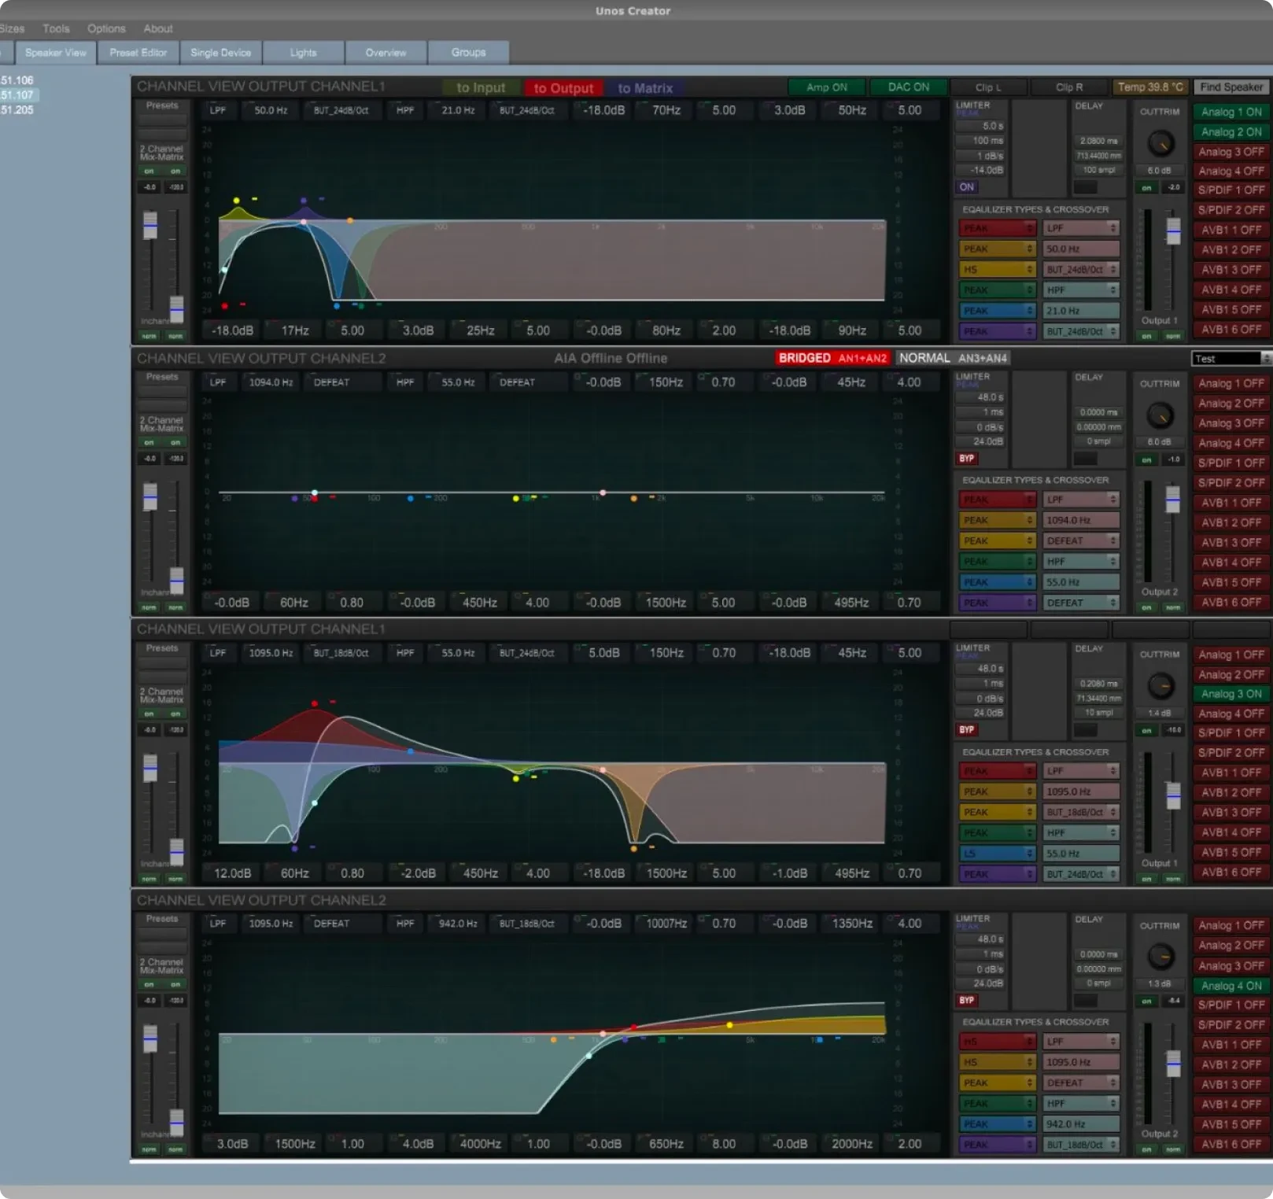1273x1199 pixels.
Task: Click the Output 1 fader handle in the top channel
Action: pyautogui.click(x=1173, y=231)
